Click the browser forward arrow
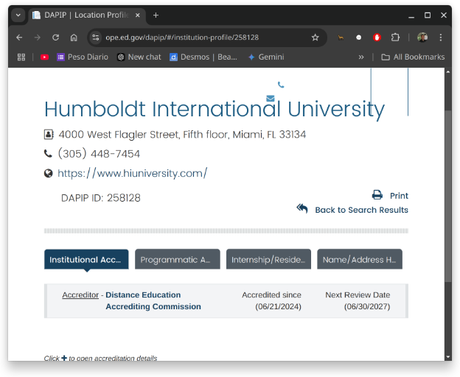 (38, 38)
